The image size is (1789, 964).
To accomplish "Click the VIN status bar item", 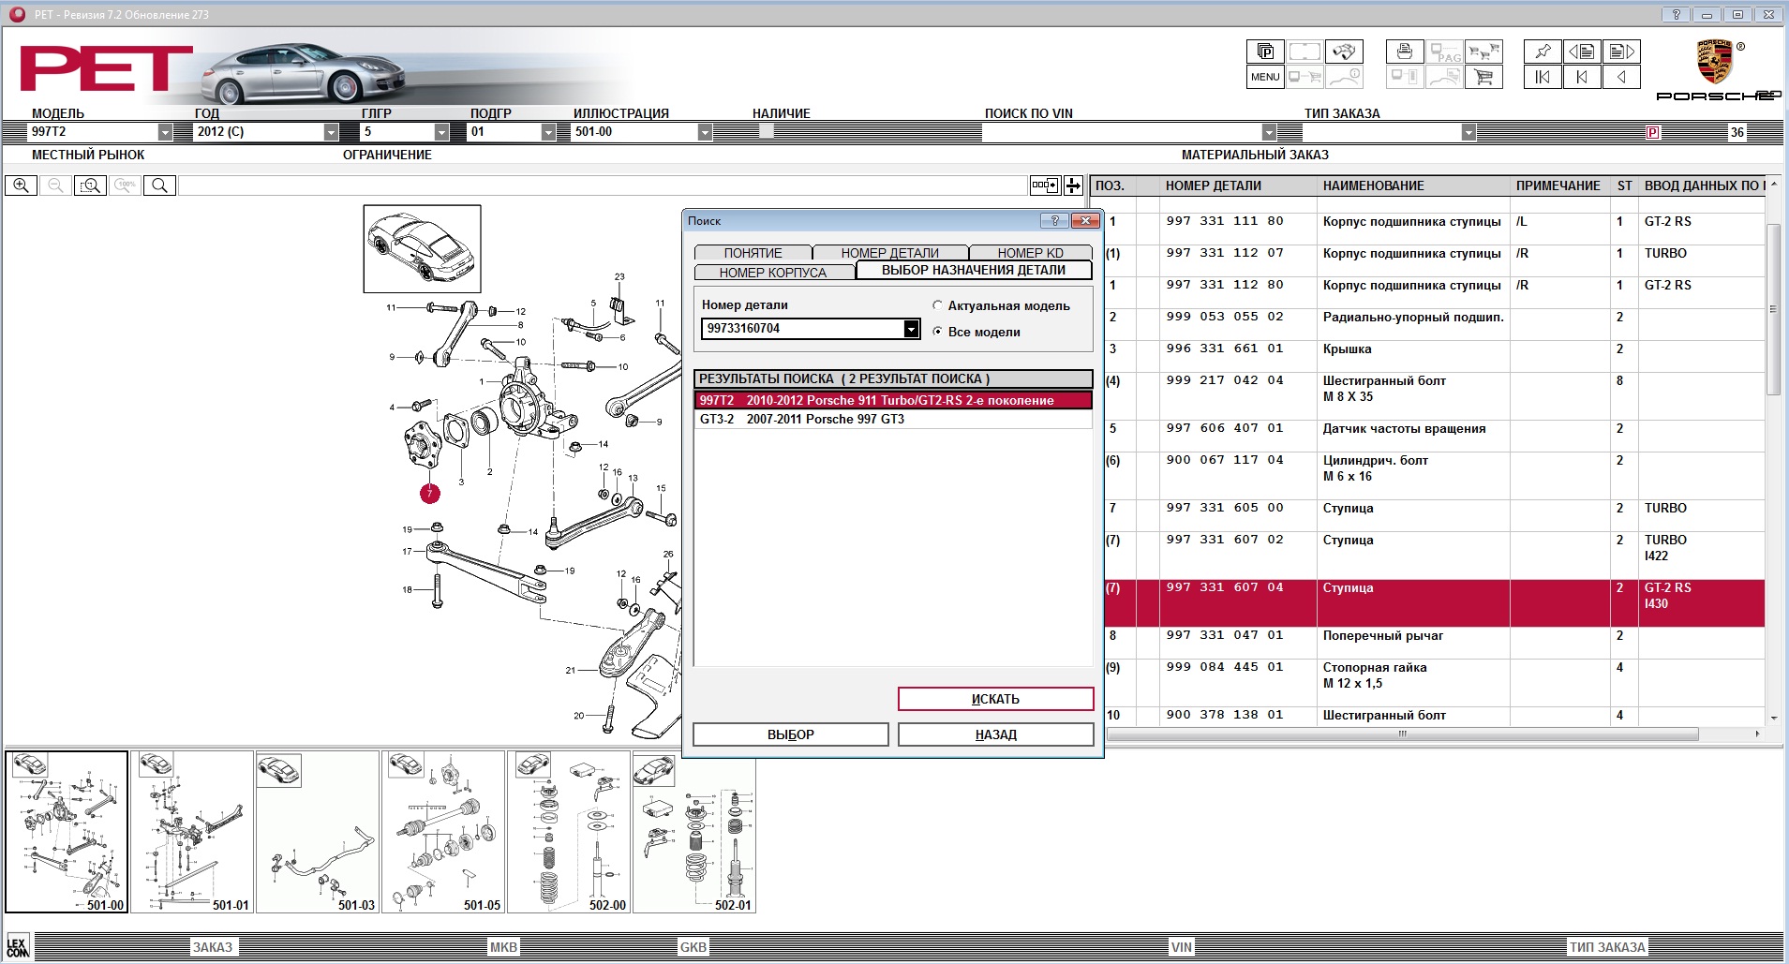I will click(x=1182, y=947).
